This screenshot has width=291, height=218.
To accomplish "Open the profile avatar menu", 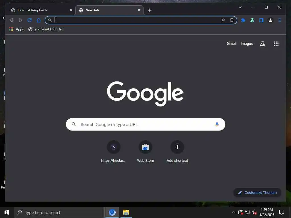I will [x=271, y=20].
